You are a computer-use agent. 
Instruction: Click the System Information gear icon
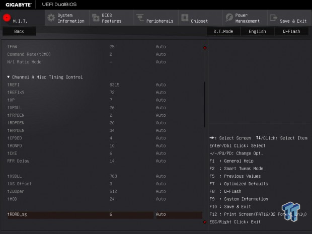click(x=51, y=18)
